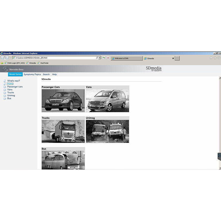This screenshot has height=221, width=221.
Task: Click the Internet Explorer icon in title bar
Action: [x=1, y=53]
